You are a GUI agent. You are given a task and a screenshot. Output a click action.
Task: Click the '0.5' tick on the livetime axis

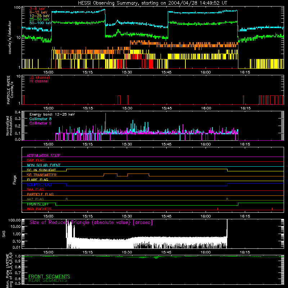[x=18, y=283]
